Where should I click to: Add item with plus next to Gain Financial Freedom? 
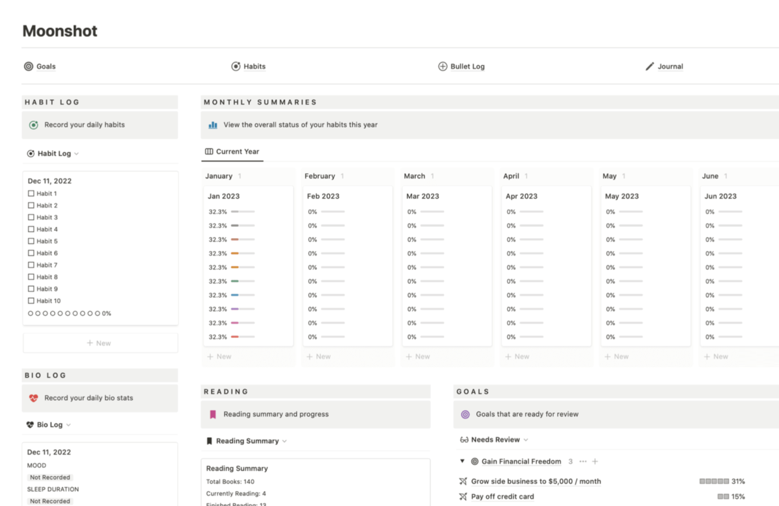pos(595,461)
